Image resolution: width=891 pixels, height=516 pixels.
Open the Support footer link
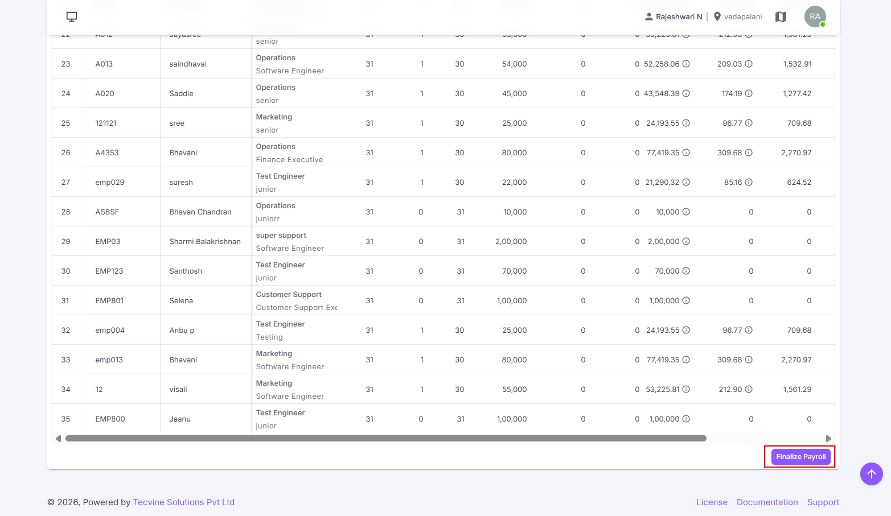pos(823,502)
